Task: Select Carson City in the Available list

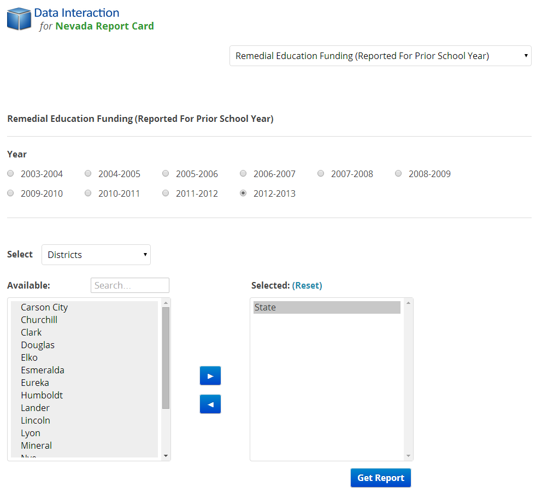Action: pyautogui.click(x=85, y=307)
